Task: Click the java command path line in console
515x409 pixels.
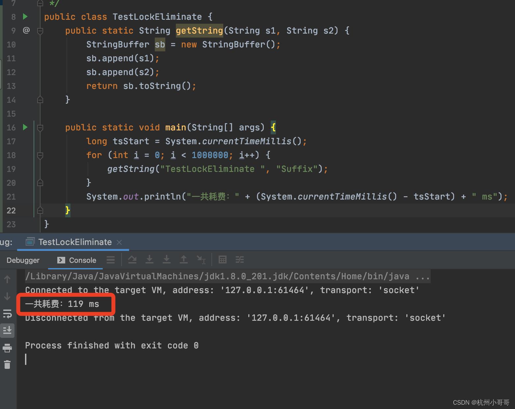Action: coord(228,276)
